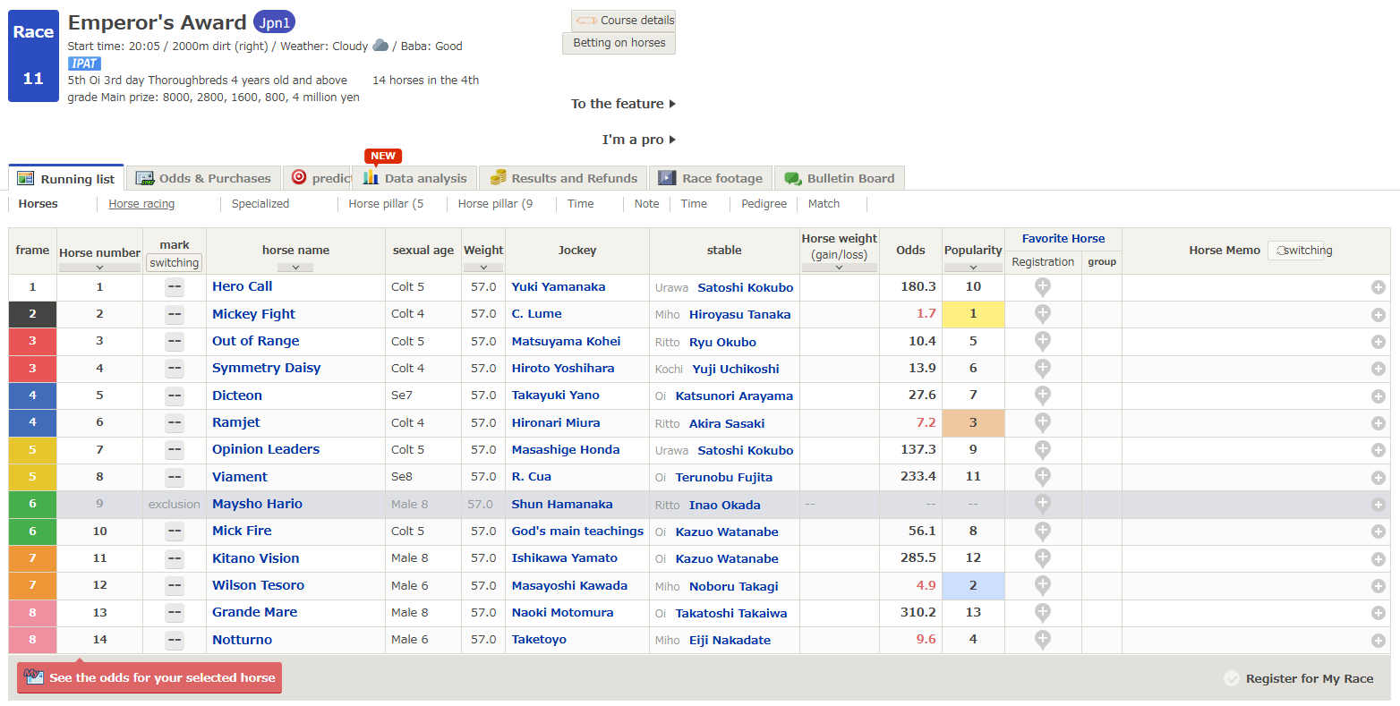Add Dicteon to favorite horses
This screenshot has height=706, width=1400.
1042,396
